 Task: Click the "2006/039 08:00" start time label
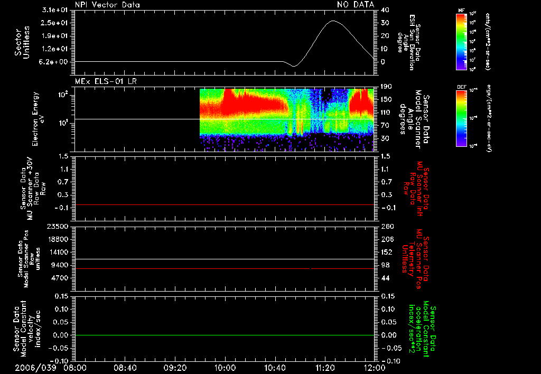pyautogui.click(x=51, y=368)
